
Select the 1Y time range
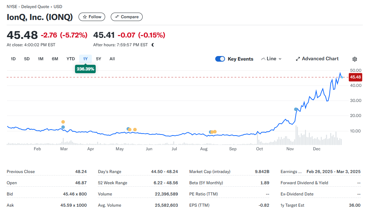[x=86, y=59]
